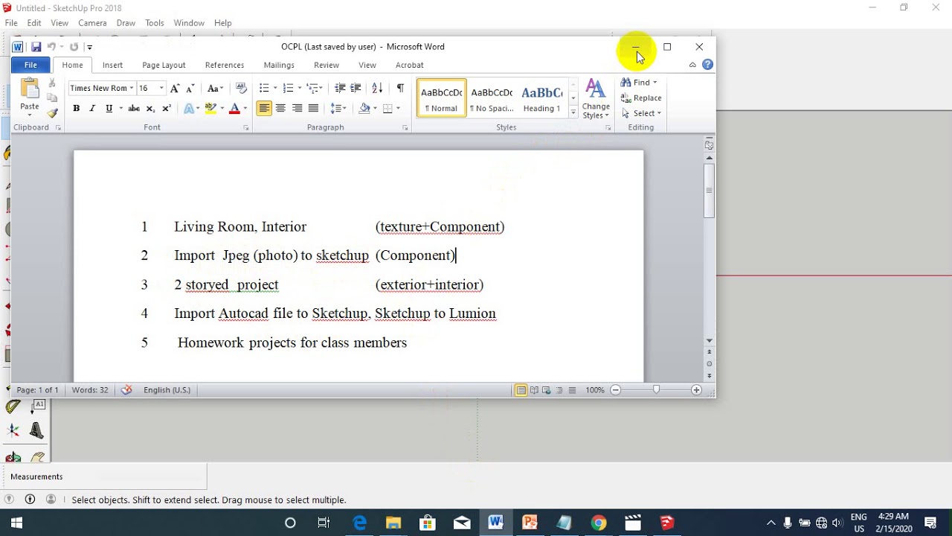The image size is (952, 536).
Task: Click the Paste icon in Clipboard group
Action: [30, 89]
